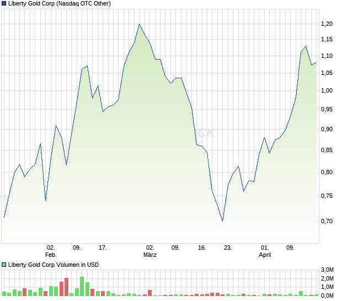This screenshot has height=301, width=342.
Task: Click the 0,95 price axis label
Action: pos(327,109)
